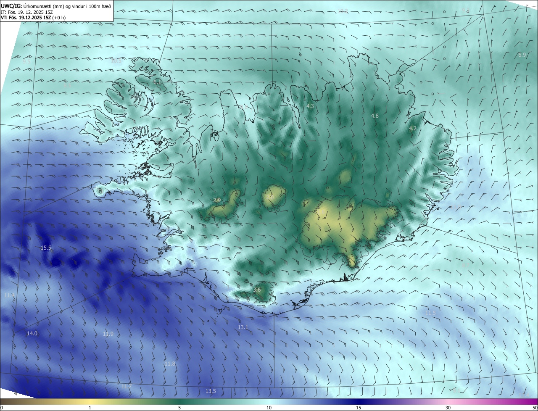Select the 14.0 value label
538x411 pixels.
(32, 333)
